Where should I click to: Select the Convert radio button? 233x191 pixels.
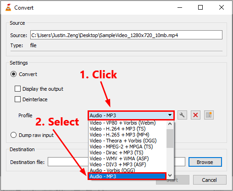point(13,74)
